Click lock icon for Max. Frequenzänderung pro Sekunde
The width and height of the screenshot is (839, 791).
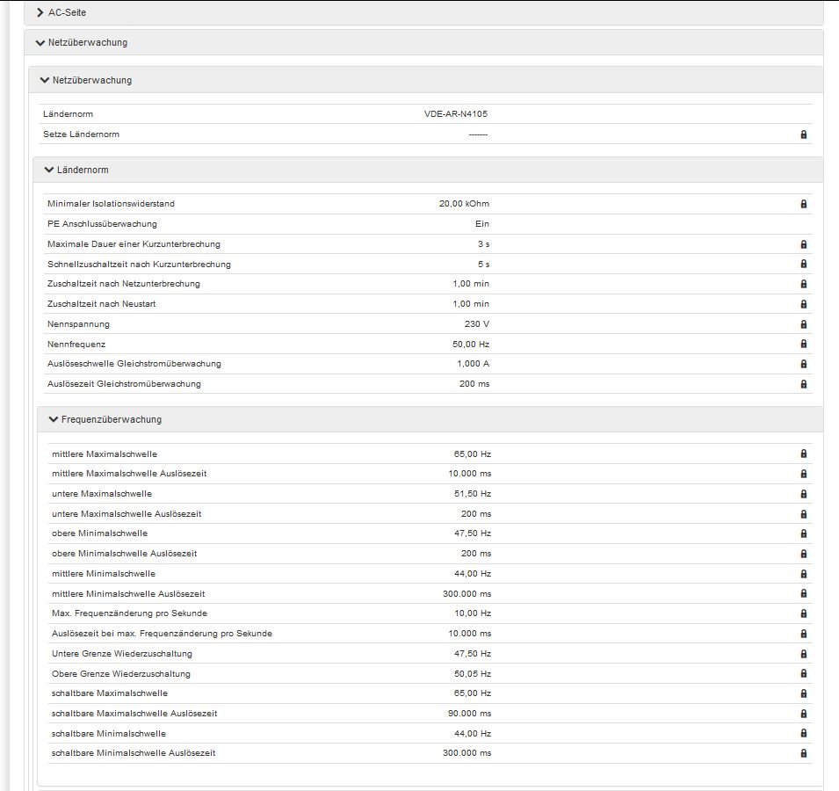[803, 613]
